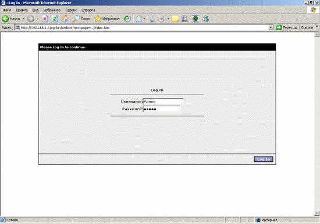Click the yellow note toolbar icon

tap(175, 19)
